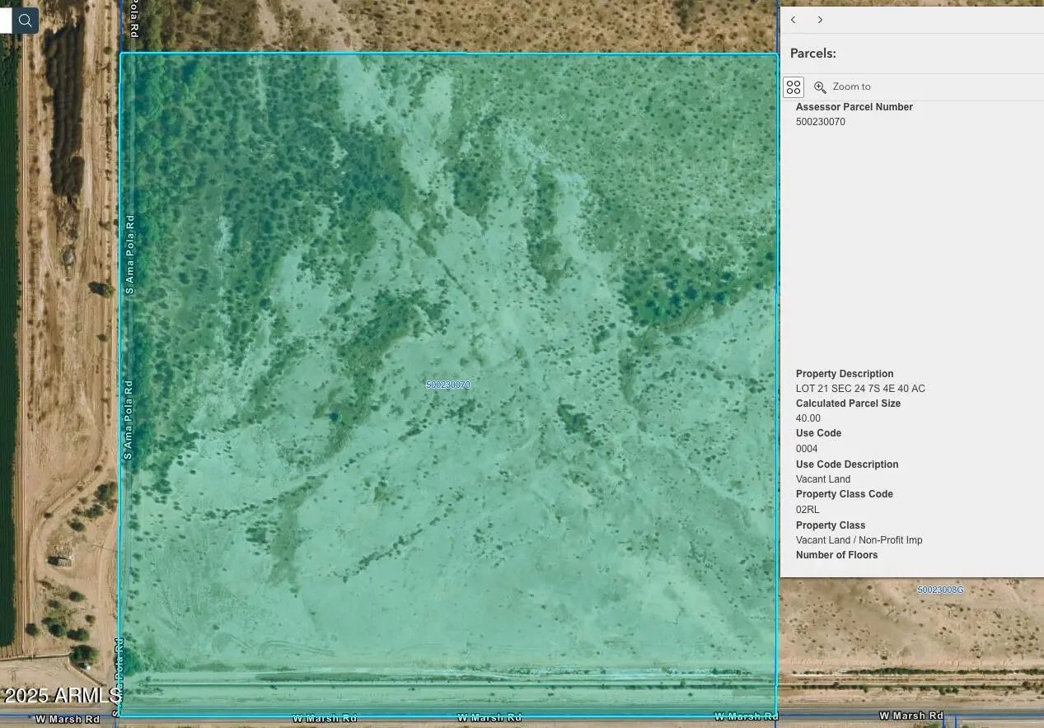
Task: Go to previous feature with left chevron
Action: click(793, 20)
